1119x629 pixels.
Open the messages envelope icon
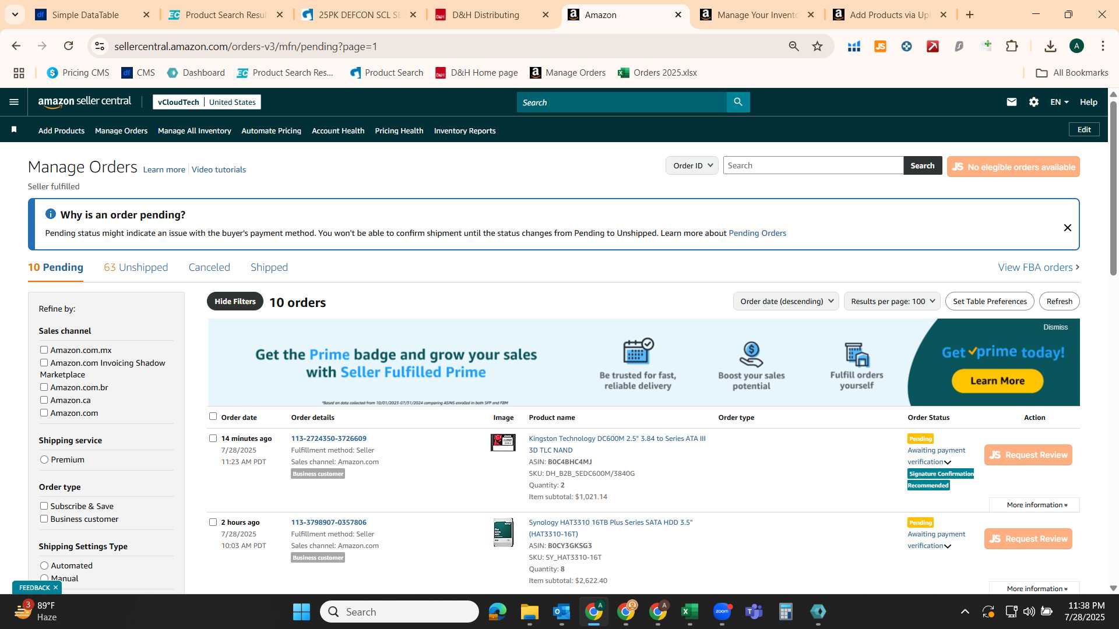(1011, 102)
